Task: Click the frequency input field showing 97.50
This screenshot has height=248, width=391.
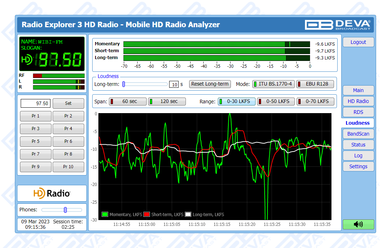Action: [x=36, y=103]
